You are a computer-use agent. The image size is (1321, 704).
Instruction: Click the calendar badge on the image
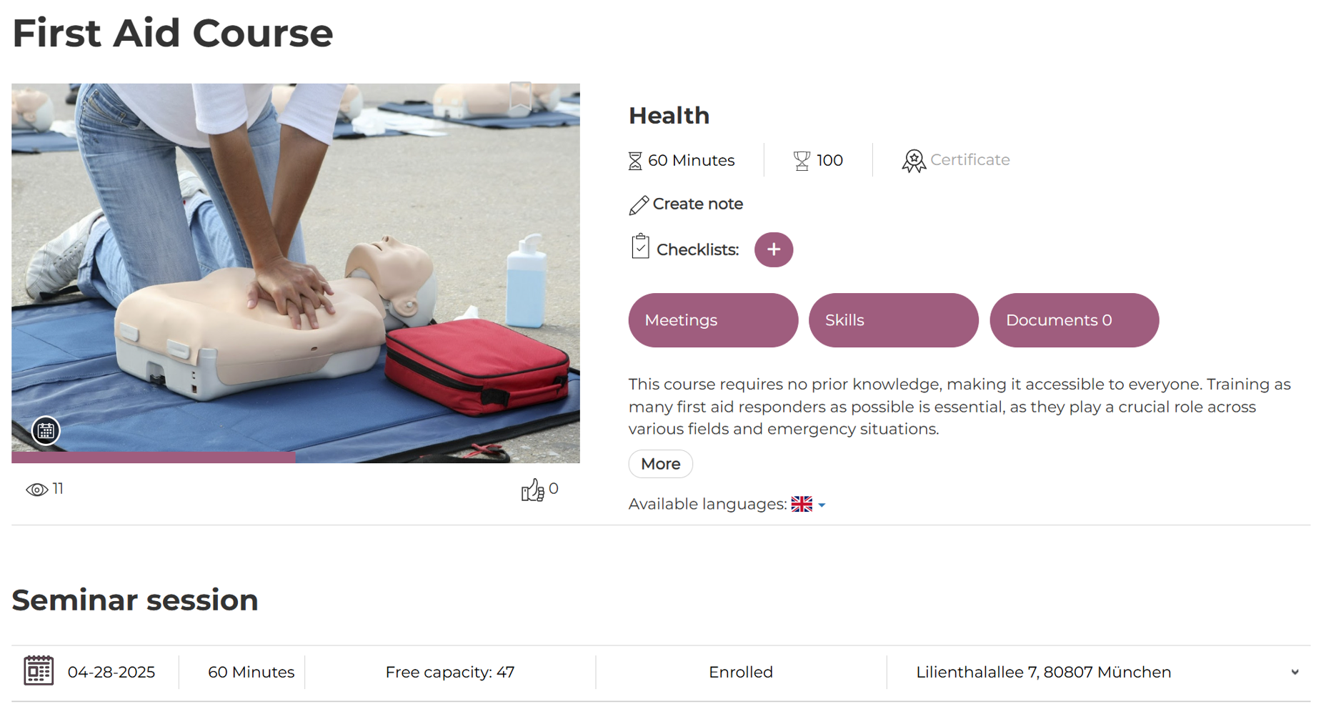[x=46, y=431]
